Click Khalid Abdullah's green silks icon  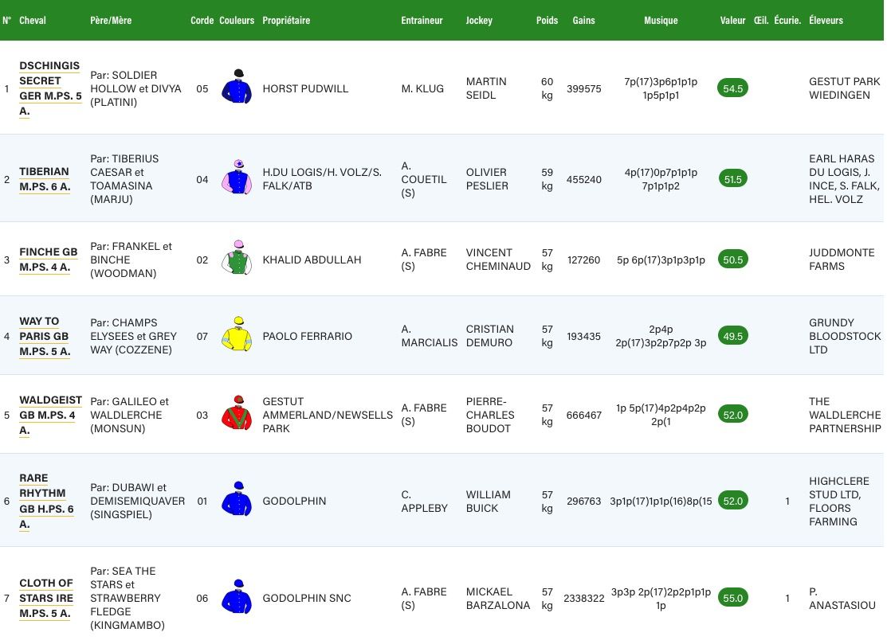(x=237, y=258)
